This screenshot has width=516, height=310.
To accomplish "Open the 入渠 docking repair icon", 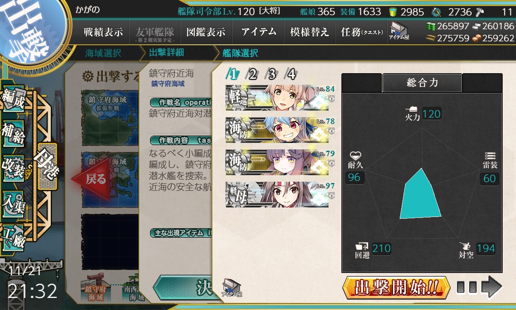I will click(x=13, y=201).
